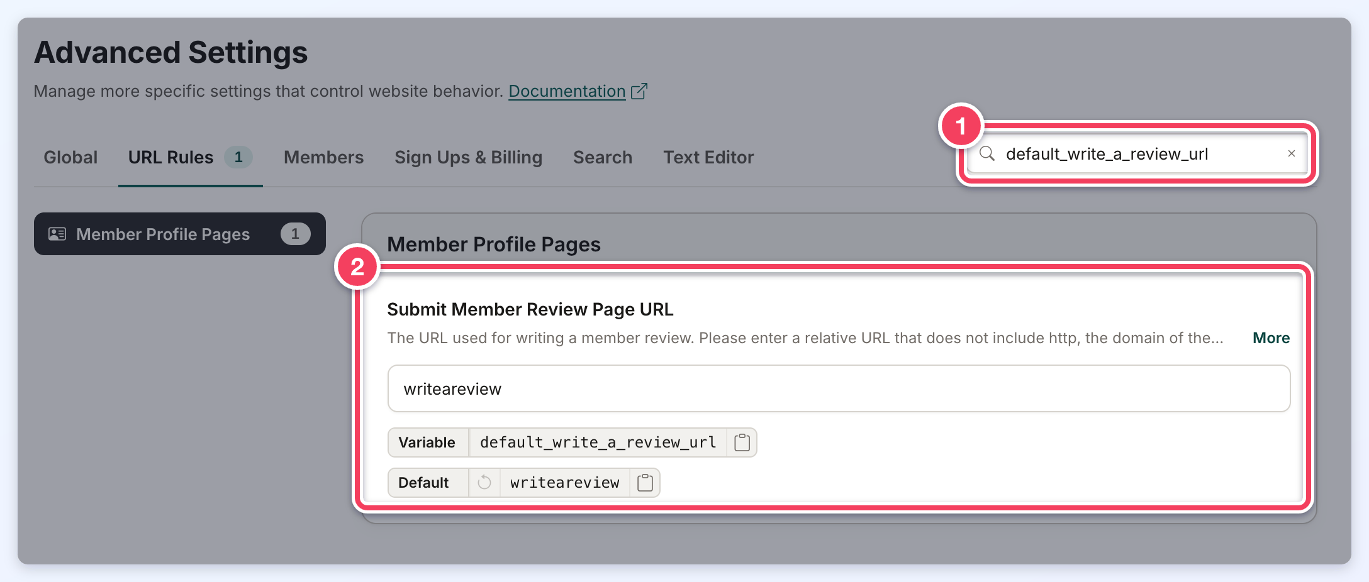Click the Member Profile Pages count badge
1369x582 pixels.
[295, 234]
